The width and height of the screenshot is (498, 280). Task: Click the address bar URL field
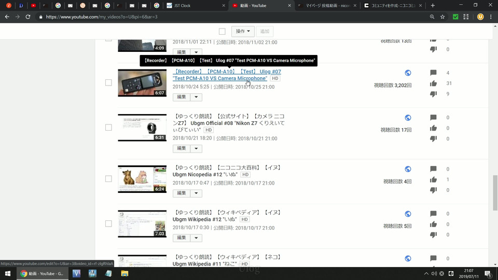pos(235,17)
